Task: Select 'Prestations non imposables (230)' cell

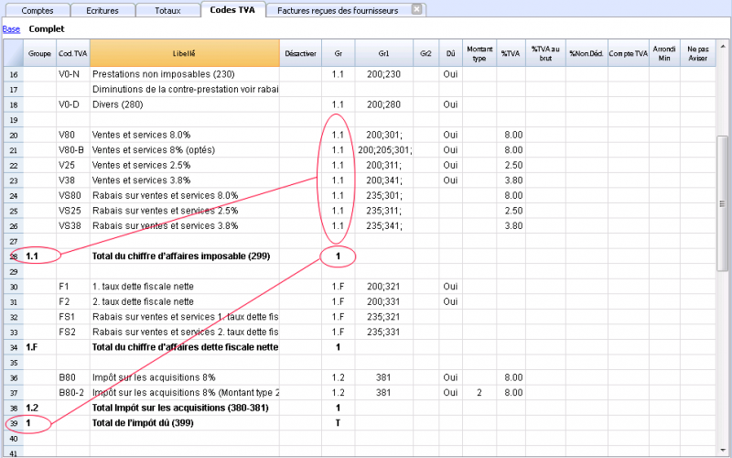Action: [185, 74]
